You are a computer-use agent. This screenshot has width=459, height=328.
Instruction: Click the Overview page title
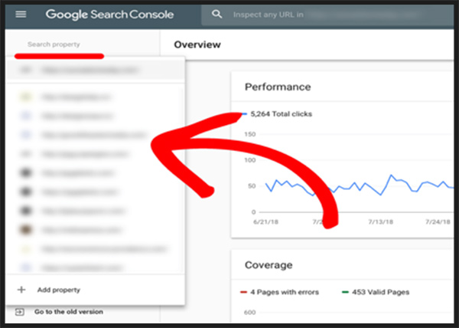tap(197, 44)
